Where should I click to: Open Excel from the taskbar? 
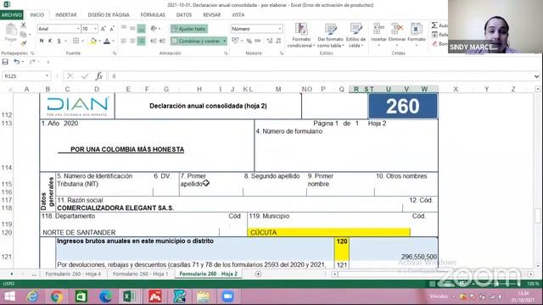[129, 297]
